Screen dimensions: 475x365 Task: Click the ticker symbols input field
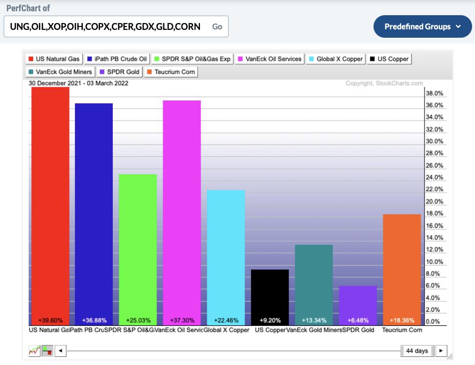[105, 26]
